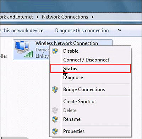The width and height of the screenshot is (142, 139).
Task: Open Properties from the context menu
Action: pyautogui.click(x=91, y=131)
